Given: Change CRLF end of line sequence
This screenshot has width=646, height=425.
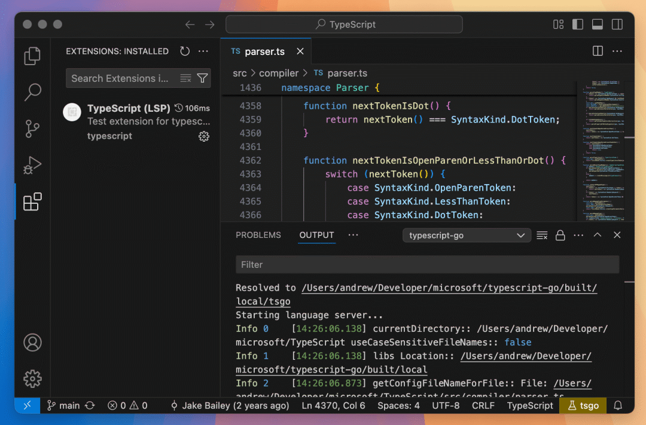Looking at the screenshot, I should (483, 406).
